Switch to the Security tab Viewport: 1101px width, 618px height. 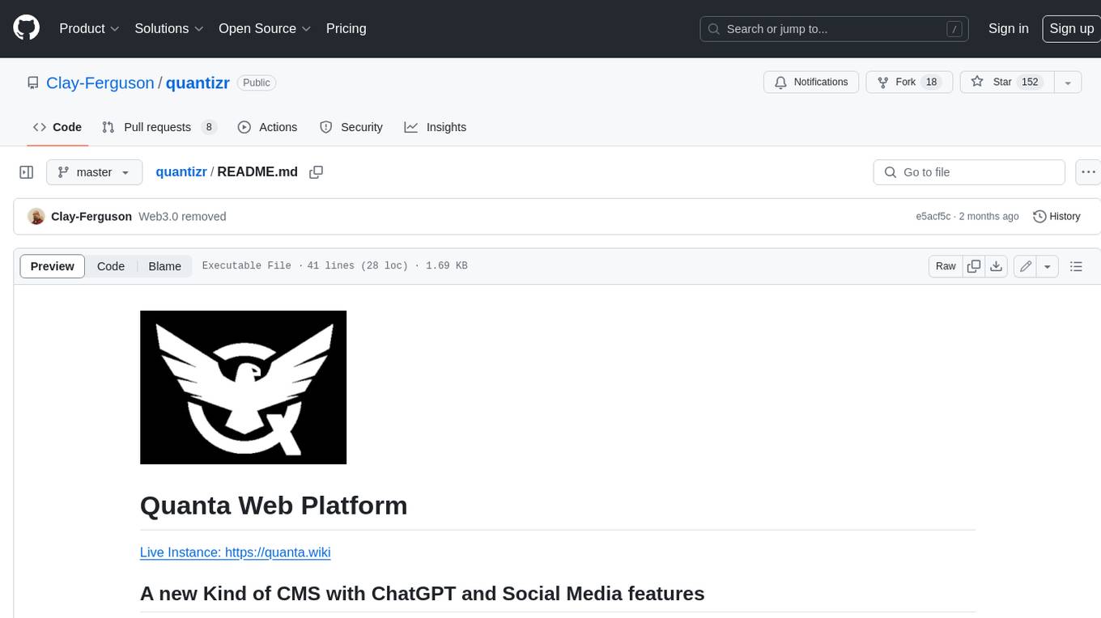click(x=351, y=127)
